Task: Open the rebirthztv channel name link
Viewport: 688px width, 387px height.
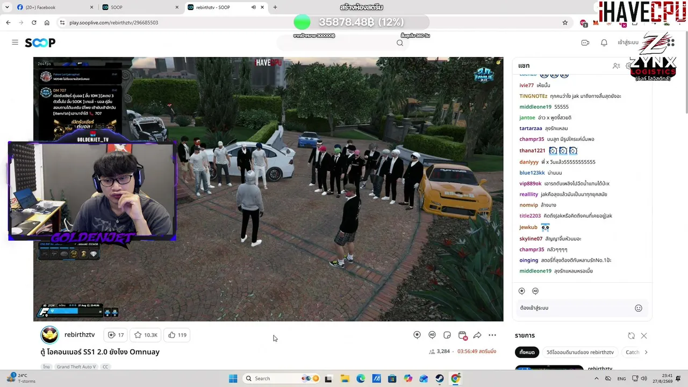Action: point(80,335)
